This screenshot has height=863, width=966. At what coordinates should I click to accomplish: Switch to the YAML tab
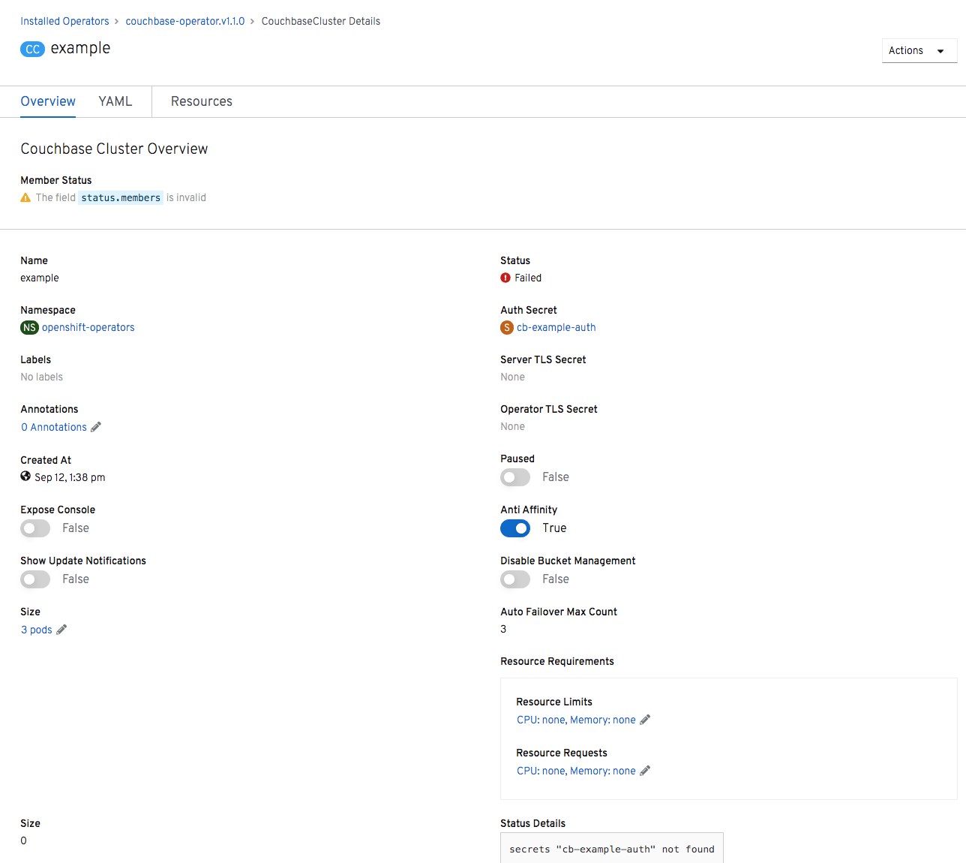point(115,101)
